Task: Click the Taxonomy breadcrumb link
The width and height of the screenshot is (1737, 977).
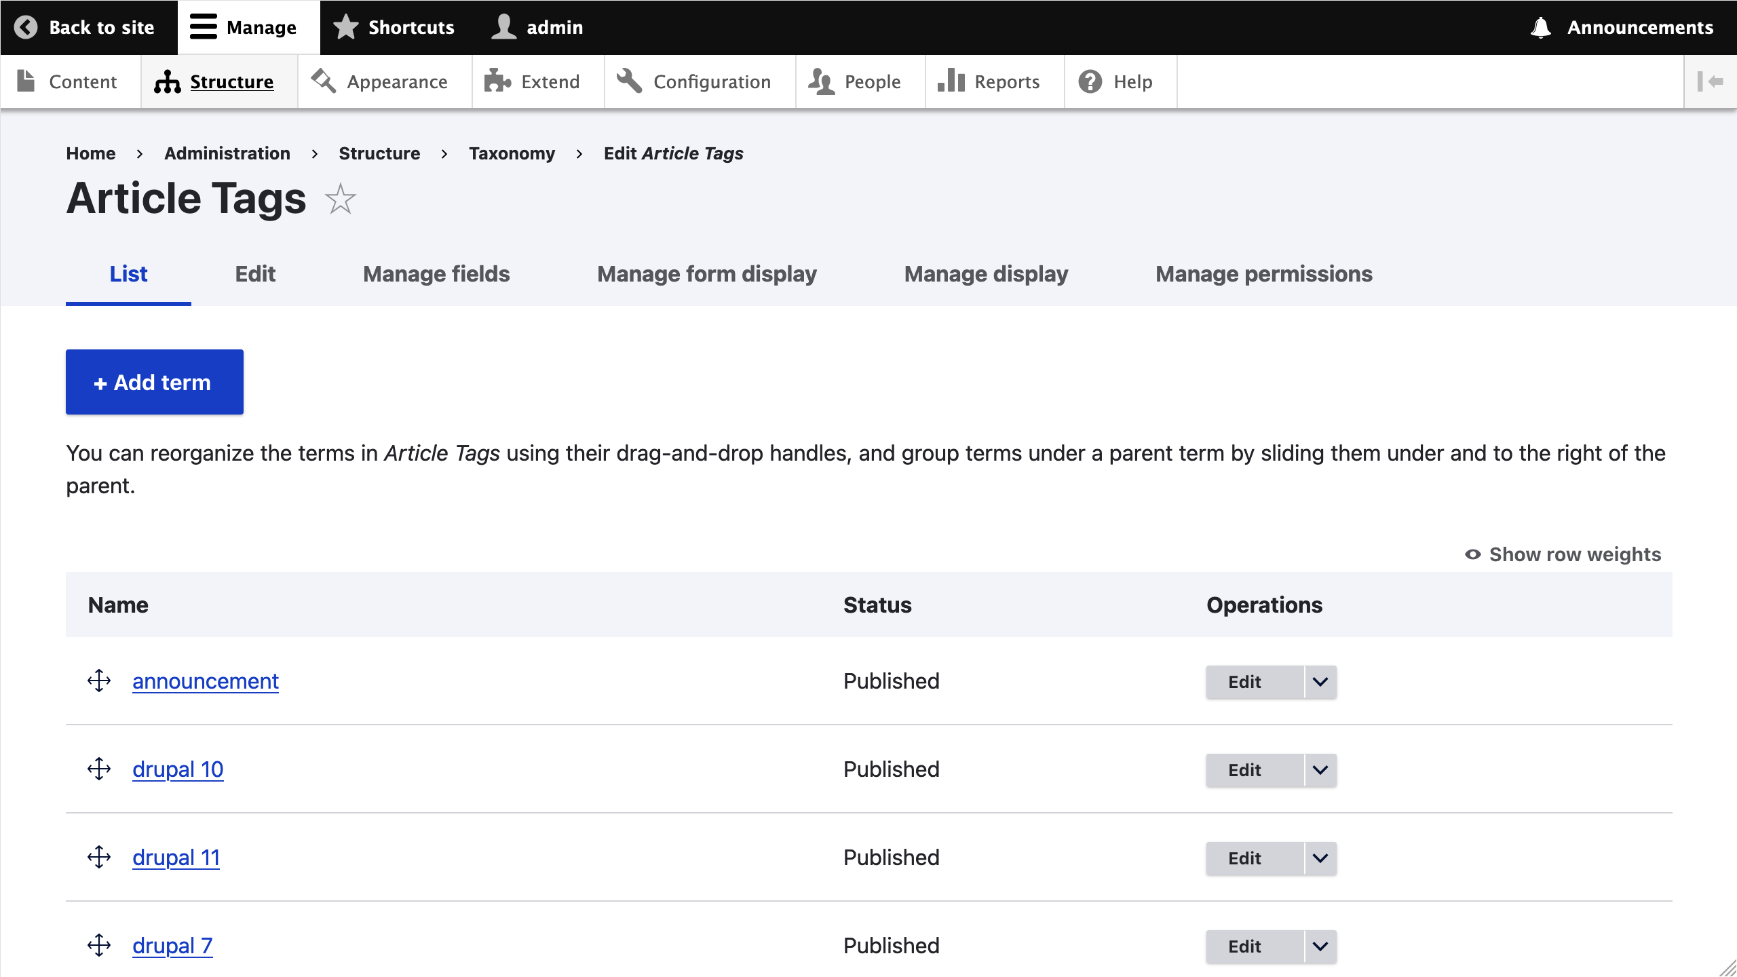Action: pyautogui.click(x=512, y=153)
